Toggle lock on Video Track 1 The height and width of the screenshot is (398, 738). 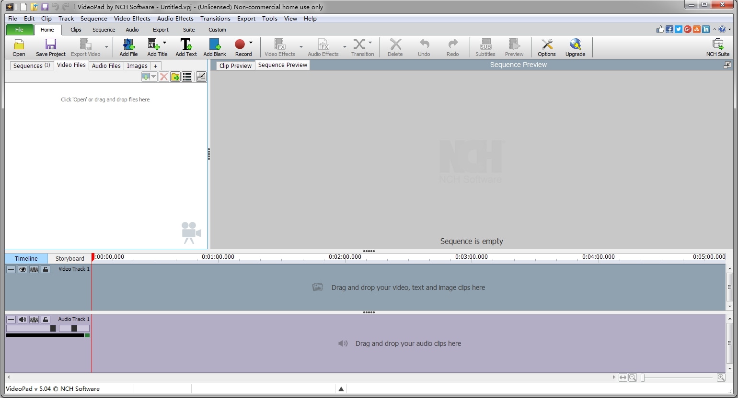tap(46, 269)
